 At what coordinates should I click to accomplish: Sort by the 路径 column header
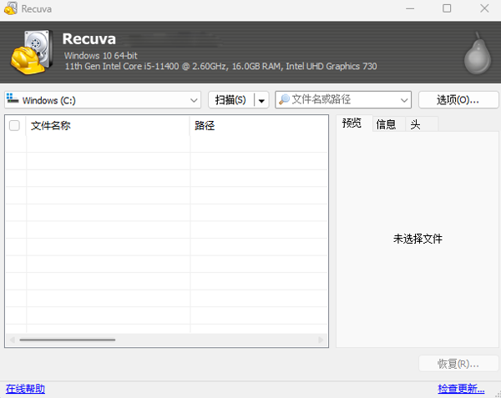coord(259,125)
